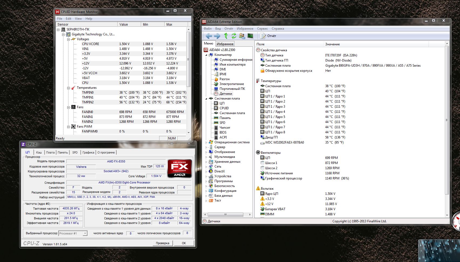460x262 pixels.
Task: Select the CPU VCORE row in Hardware Monitor
Action: [134, 44]
